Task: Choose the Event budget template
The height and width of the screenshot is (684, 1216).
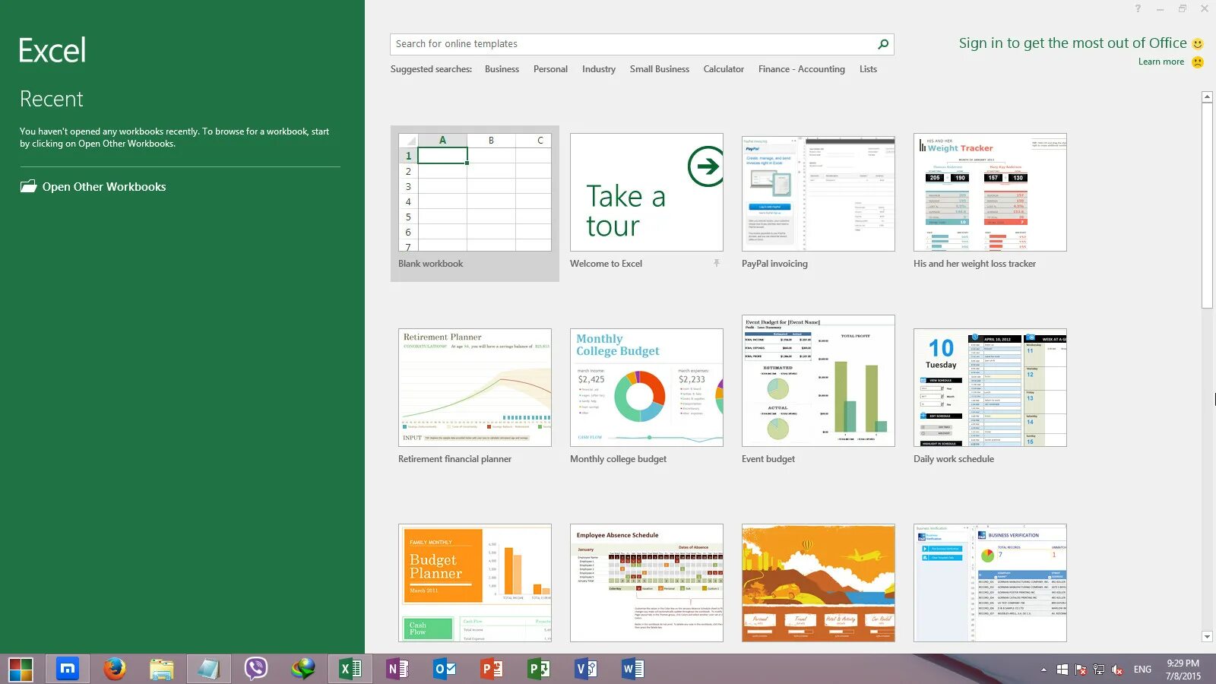Action: point(819,381)
